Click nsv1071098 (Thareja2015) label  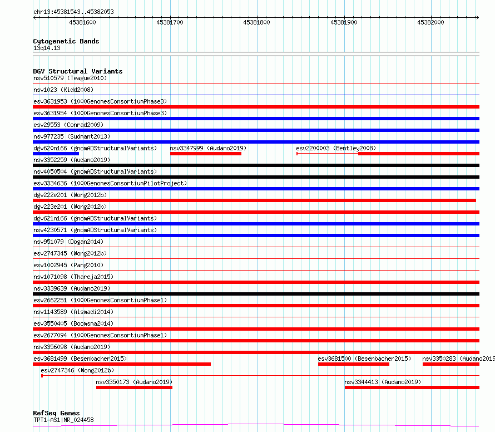tap(73, 277)
